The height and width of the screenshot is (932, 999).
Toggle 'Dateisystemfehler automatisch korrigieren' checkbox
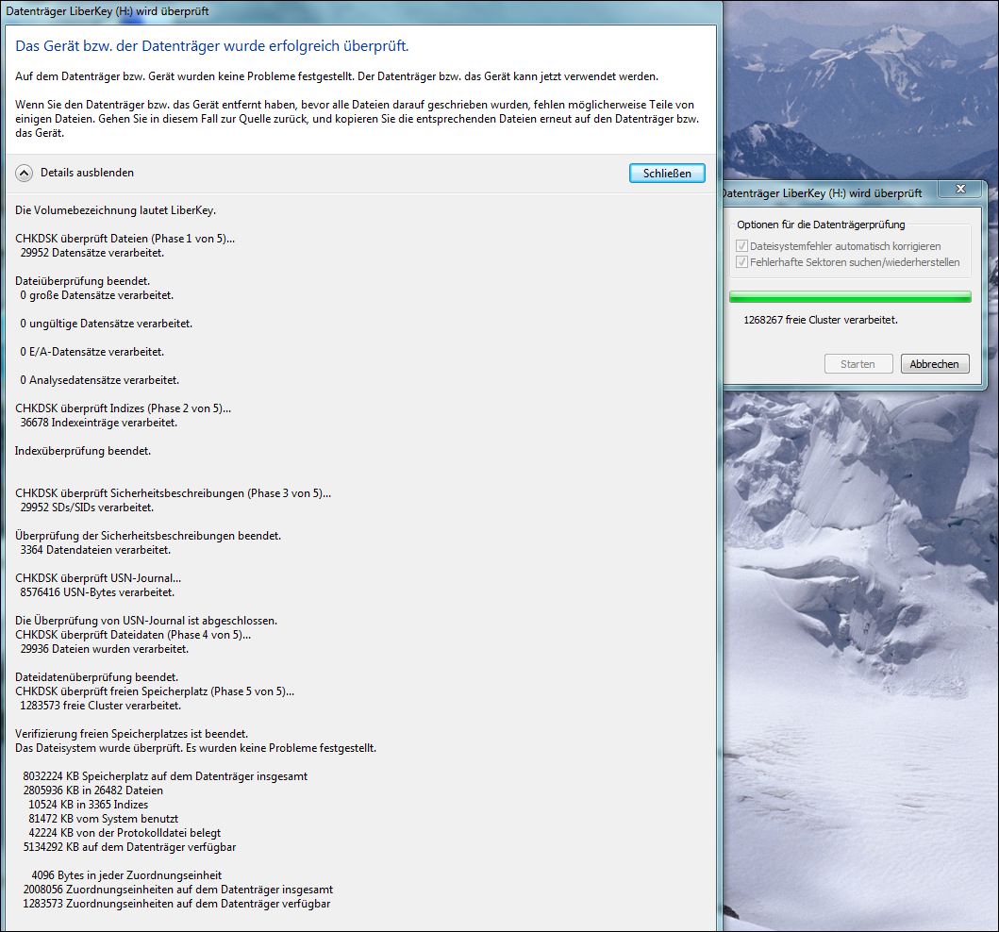(x=741, y=246)
